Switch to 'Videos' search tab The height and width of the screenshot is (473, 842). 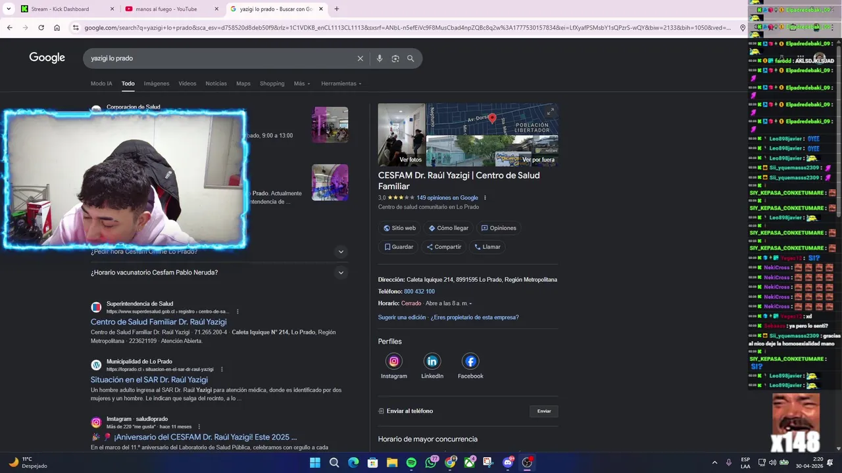coord(187,83)
